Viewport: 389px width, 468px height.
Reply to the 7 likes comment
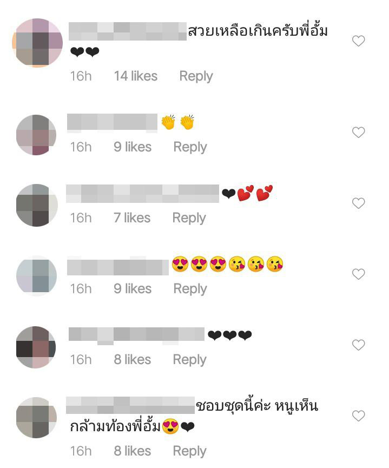pos(189,218)
